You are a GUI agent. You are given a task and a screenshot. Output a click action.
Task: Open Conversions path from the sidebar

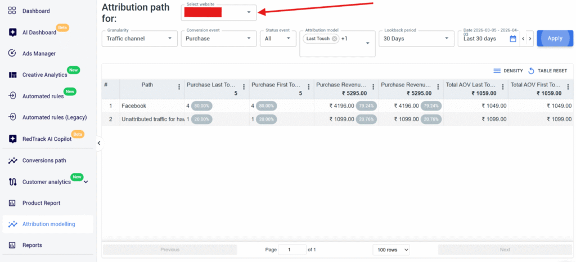click(44, 160)
